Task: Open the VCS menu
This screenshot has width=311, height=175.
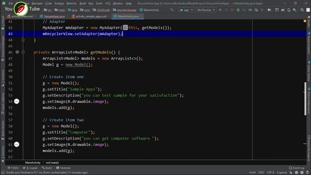Action: (x=108, y=3)
